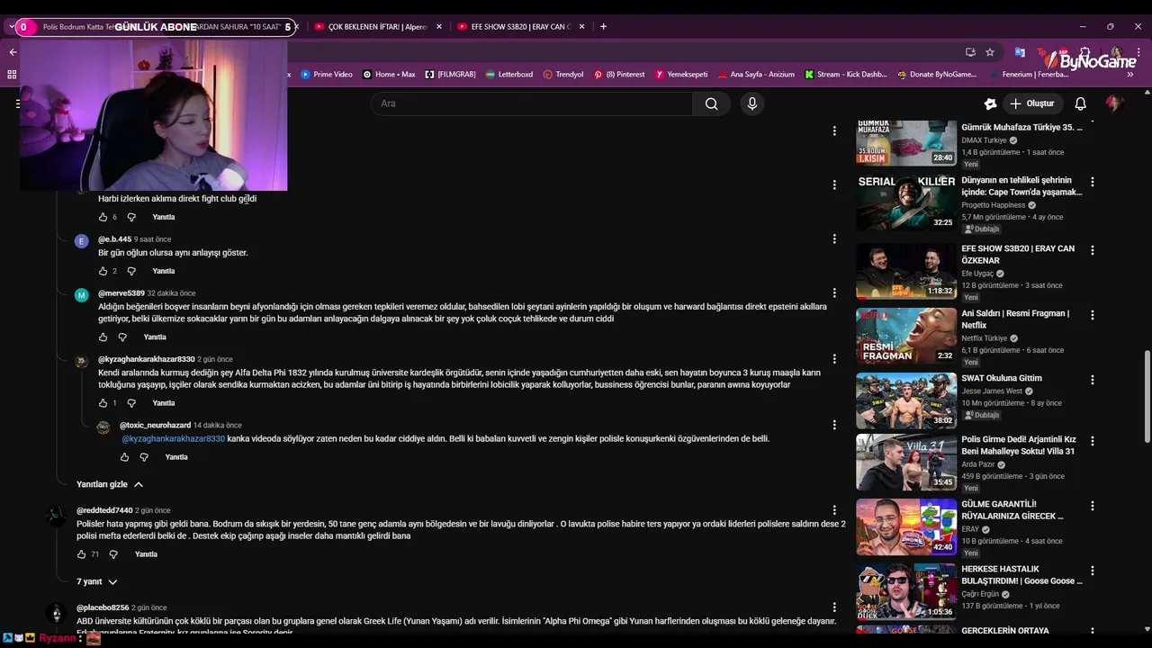Like @e.b.445's comment
1152x648 pixels.
103,271
